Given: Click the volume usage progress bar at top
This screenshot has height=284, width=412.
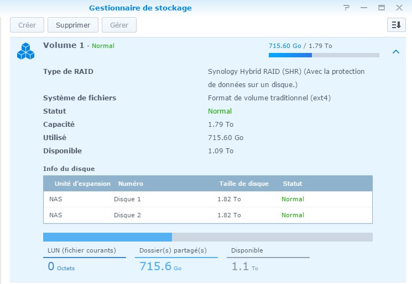Looking at the screenshot, I should (x=324, y=55).
